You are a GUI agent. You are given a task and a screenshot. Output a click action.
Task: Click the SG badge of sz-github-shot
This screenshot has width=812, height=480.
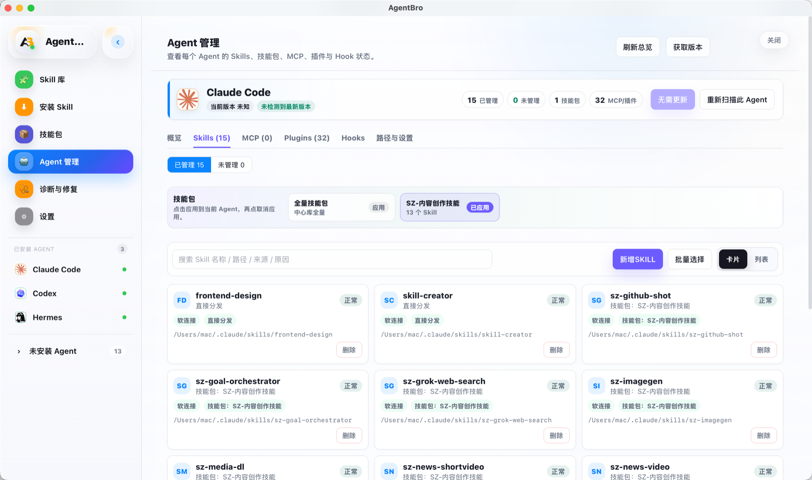(596, 300)
